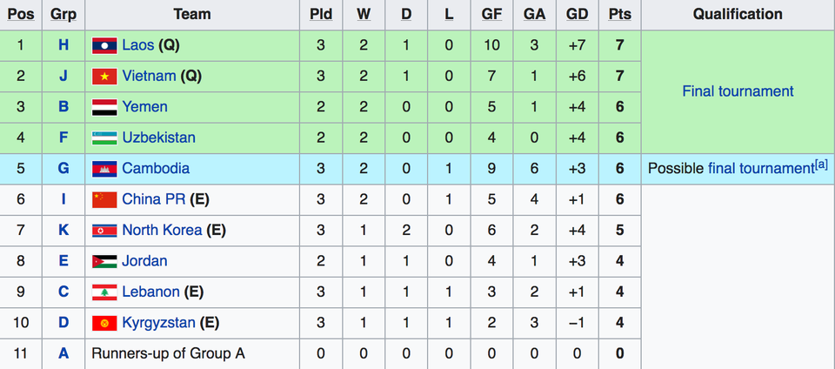Click the Pos column header
The image size is (835, 369).
(x=21, y=15)
